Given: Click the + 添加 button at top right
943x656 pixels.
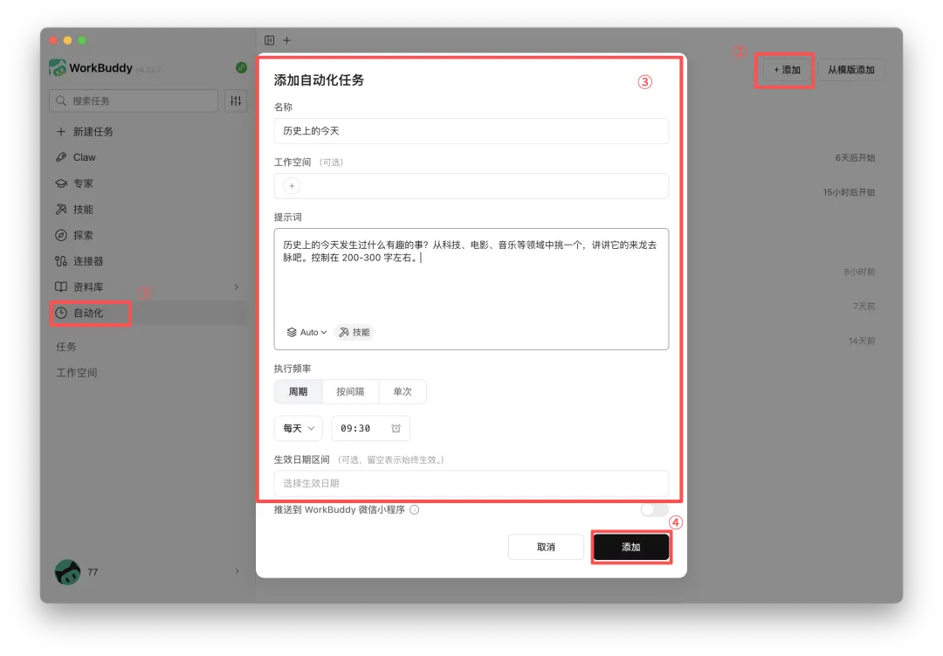Looking at the screenshot, I should point(787,70).
